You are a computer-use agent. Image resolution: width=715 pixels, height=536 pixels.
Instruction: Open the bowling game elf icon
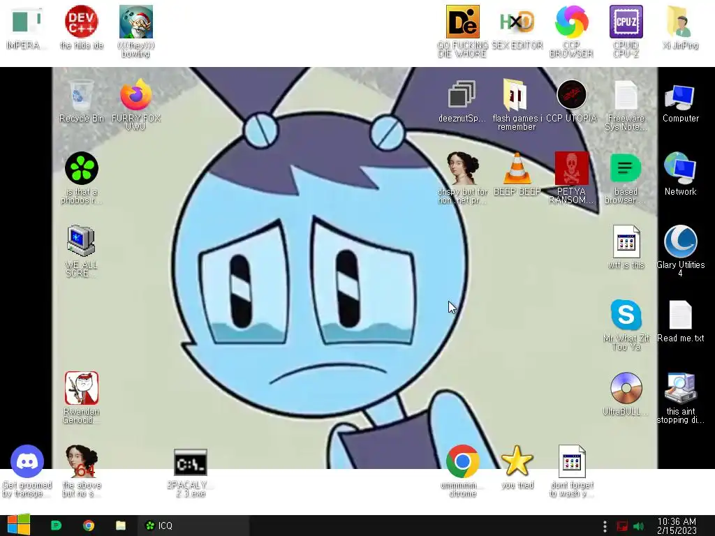click(136, 22)
